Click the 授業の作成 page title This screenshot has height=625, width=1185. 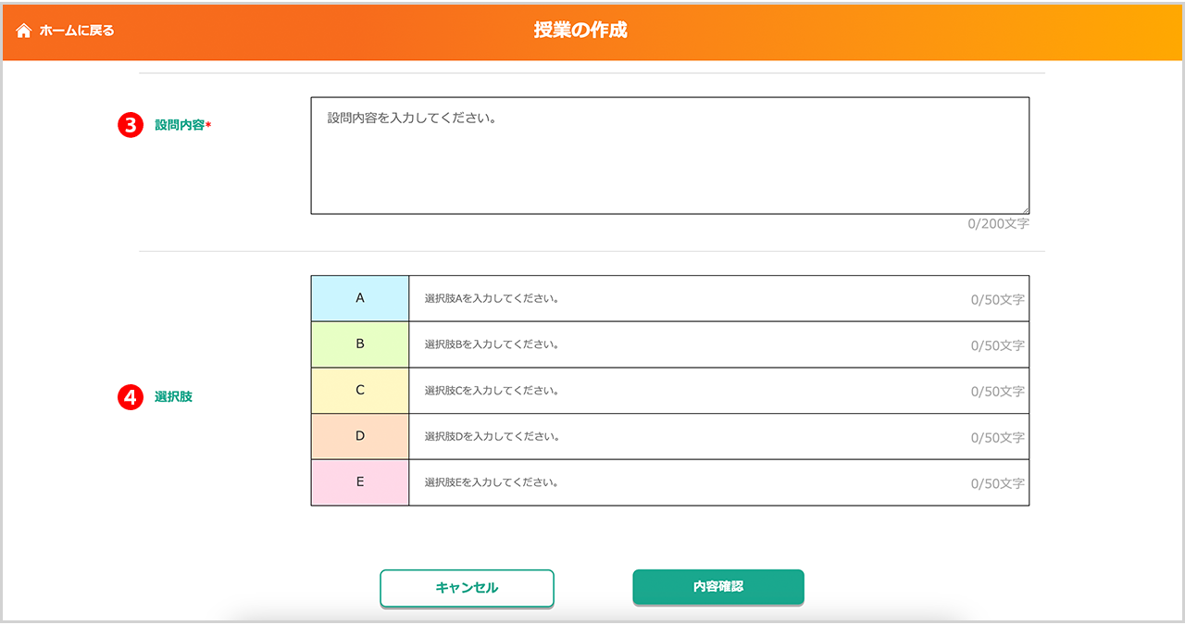580,31
